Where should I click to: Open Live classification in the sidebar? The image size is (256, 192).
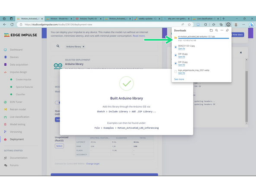click(x=19, y=117)
